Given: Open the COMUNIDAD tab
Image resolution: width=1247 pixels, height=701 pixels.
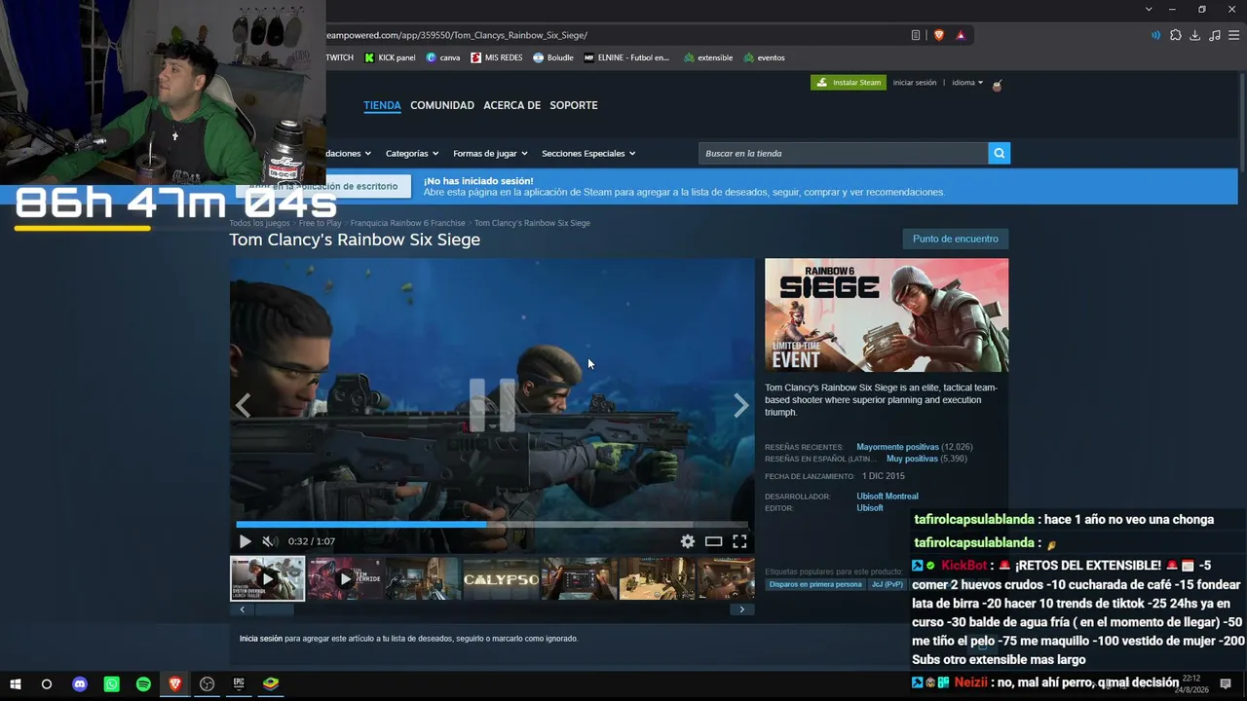Looking at the screenshot, I should [442, 105].
